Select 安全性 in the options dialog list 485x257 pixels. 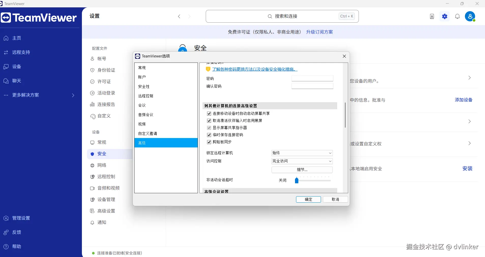(x=166, y=86)
